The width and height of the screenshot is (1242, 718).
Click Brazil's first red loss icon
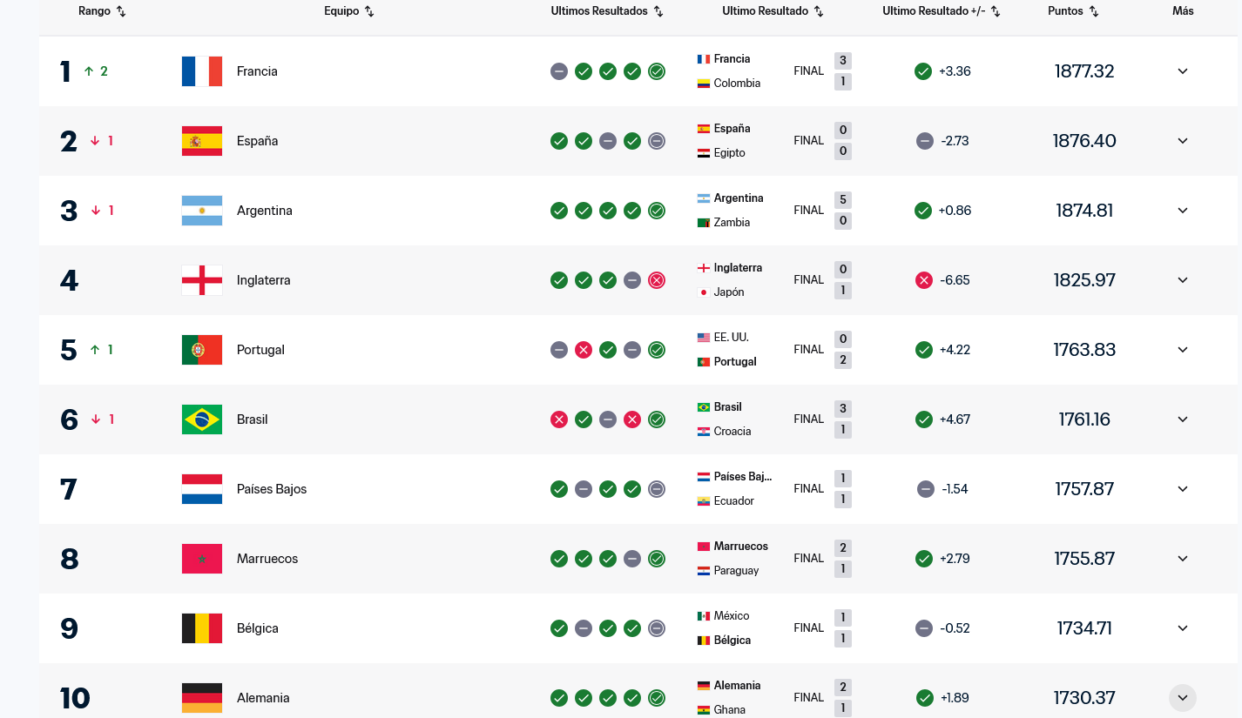pos(559,419)
